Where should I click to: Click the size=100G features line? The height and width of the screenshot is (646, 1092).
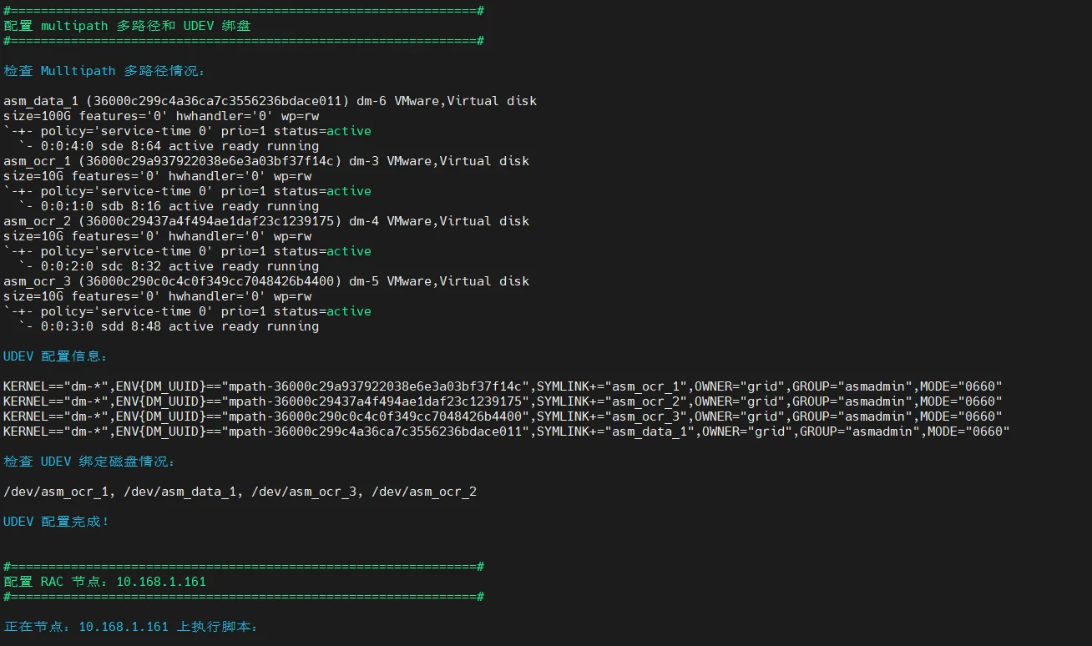pyautogui.click(x=157, y=116)
